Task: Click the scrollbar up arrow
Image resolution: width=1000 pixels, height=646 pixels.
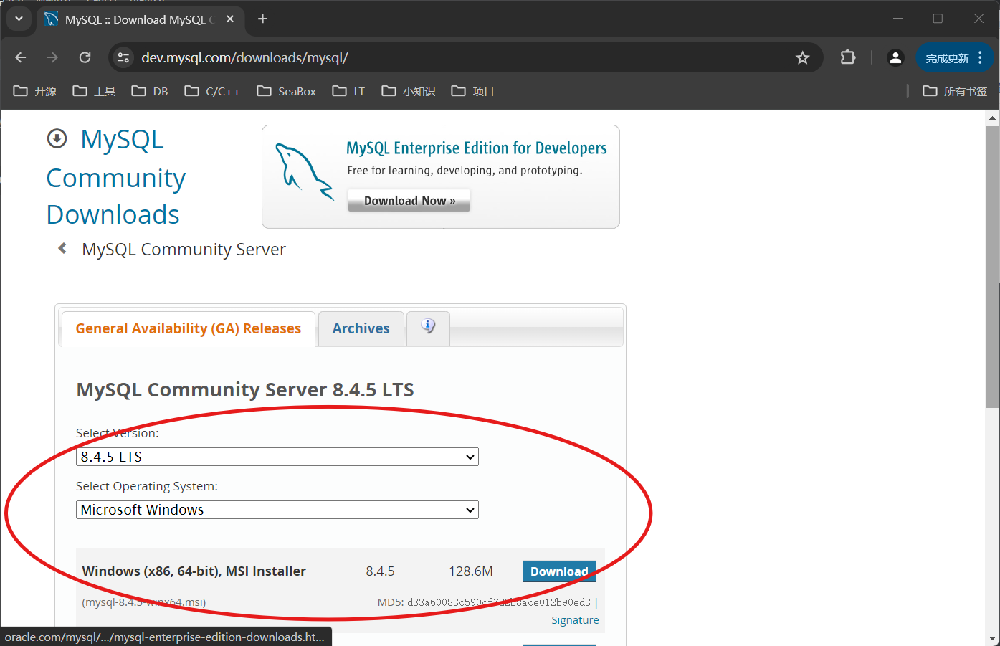Action: (993, 118)
